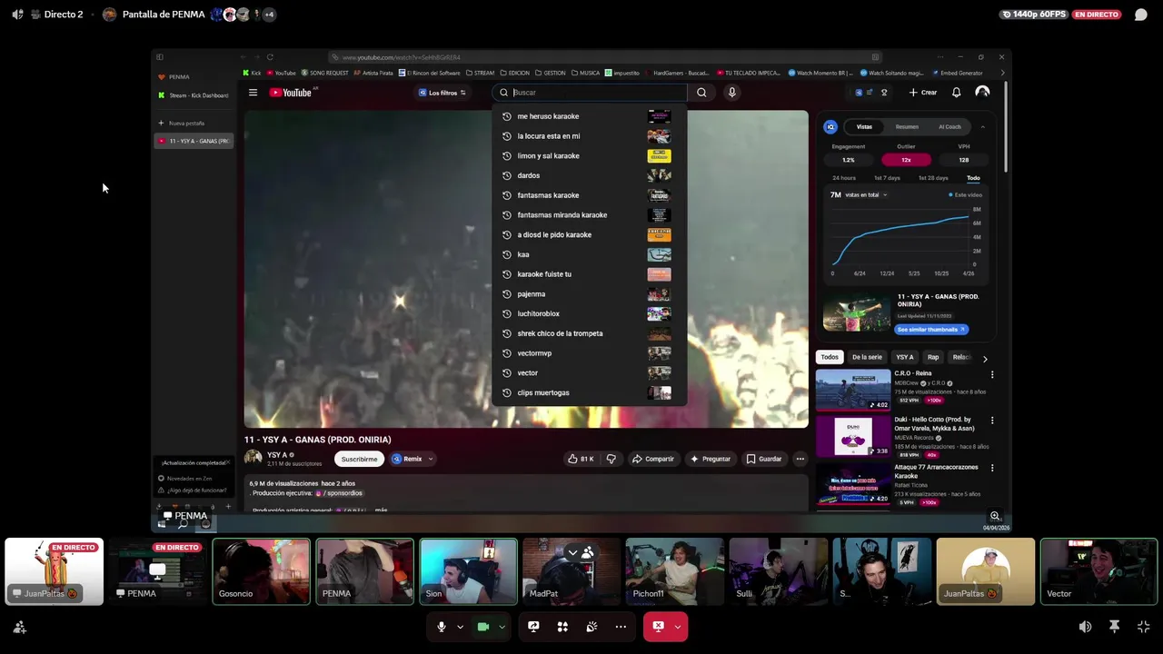This screenshot has height=654, width=1163.
Task: Select the 24 hours range
Action: pos(844,178)
